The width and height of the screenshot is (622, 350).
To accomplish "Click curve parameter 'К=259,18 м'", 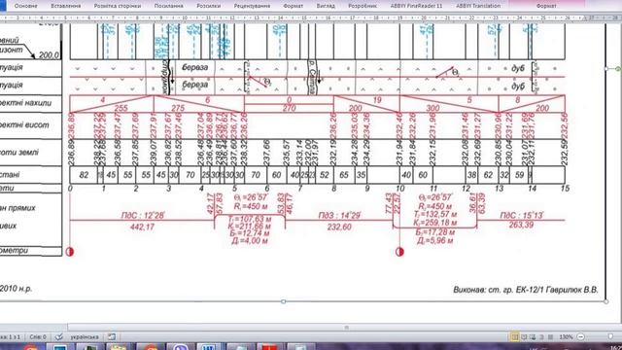I will (x=435, y=223).
